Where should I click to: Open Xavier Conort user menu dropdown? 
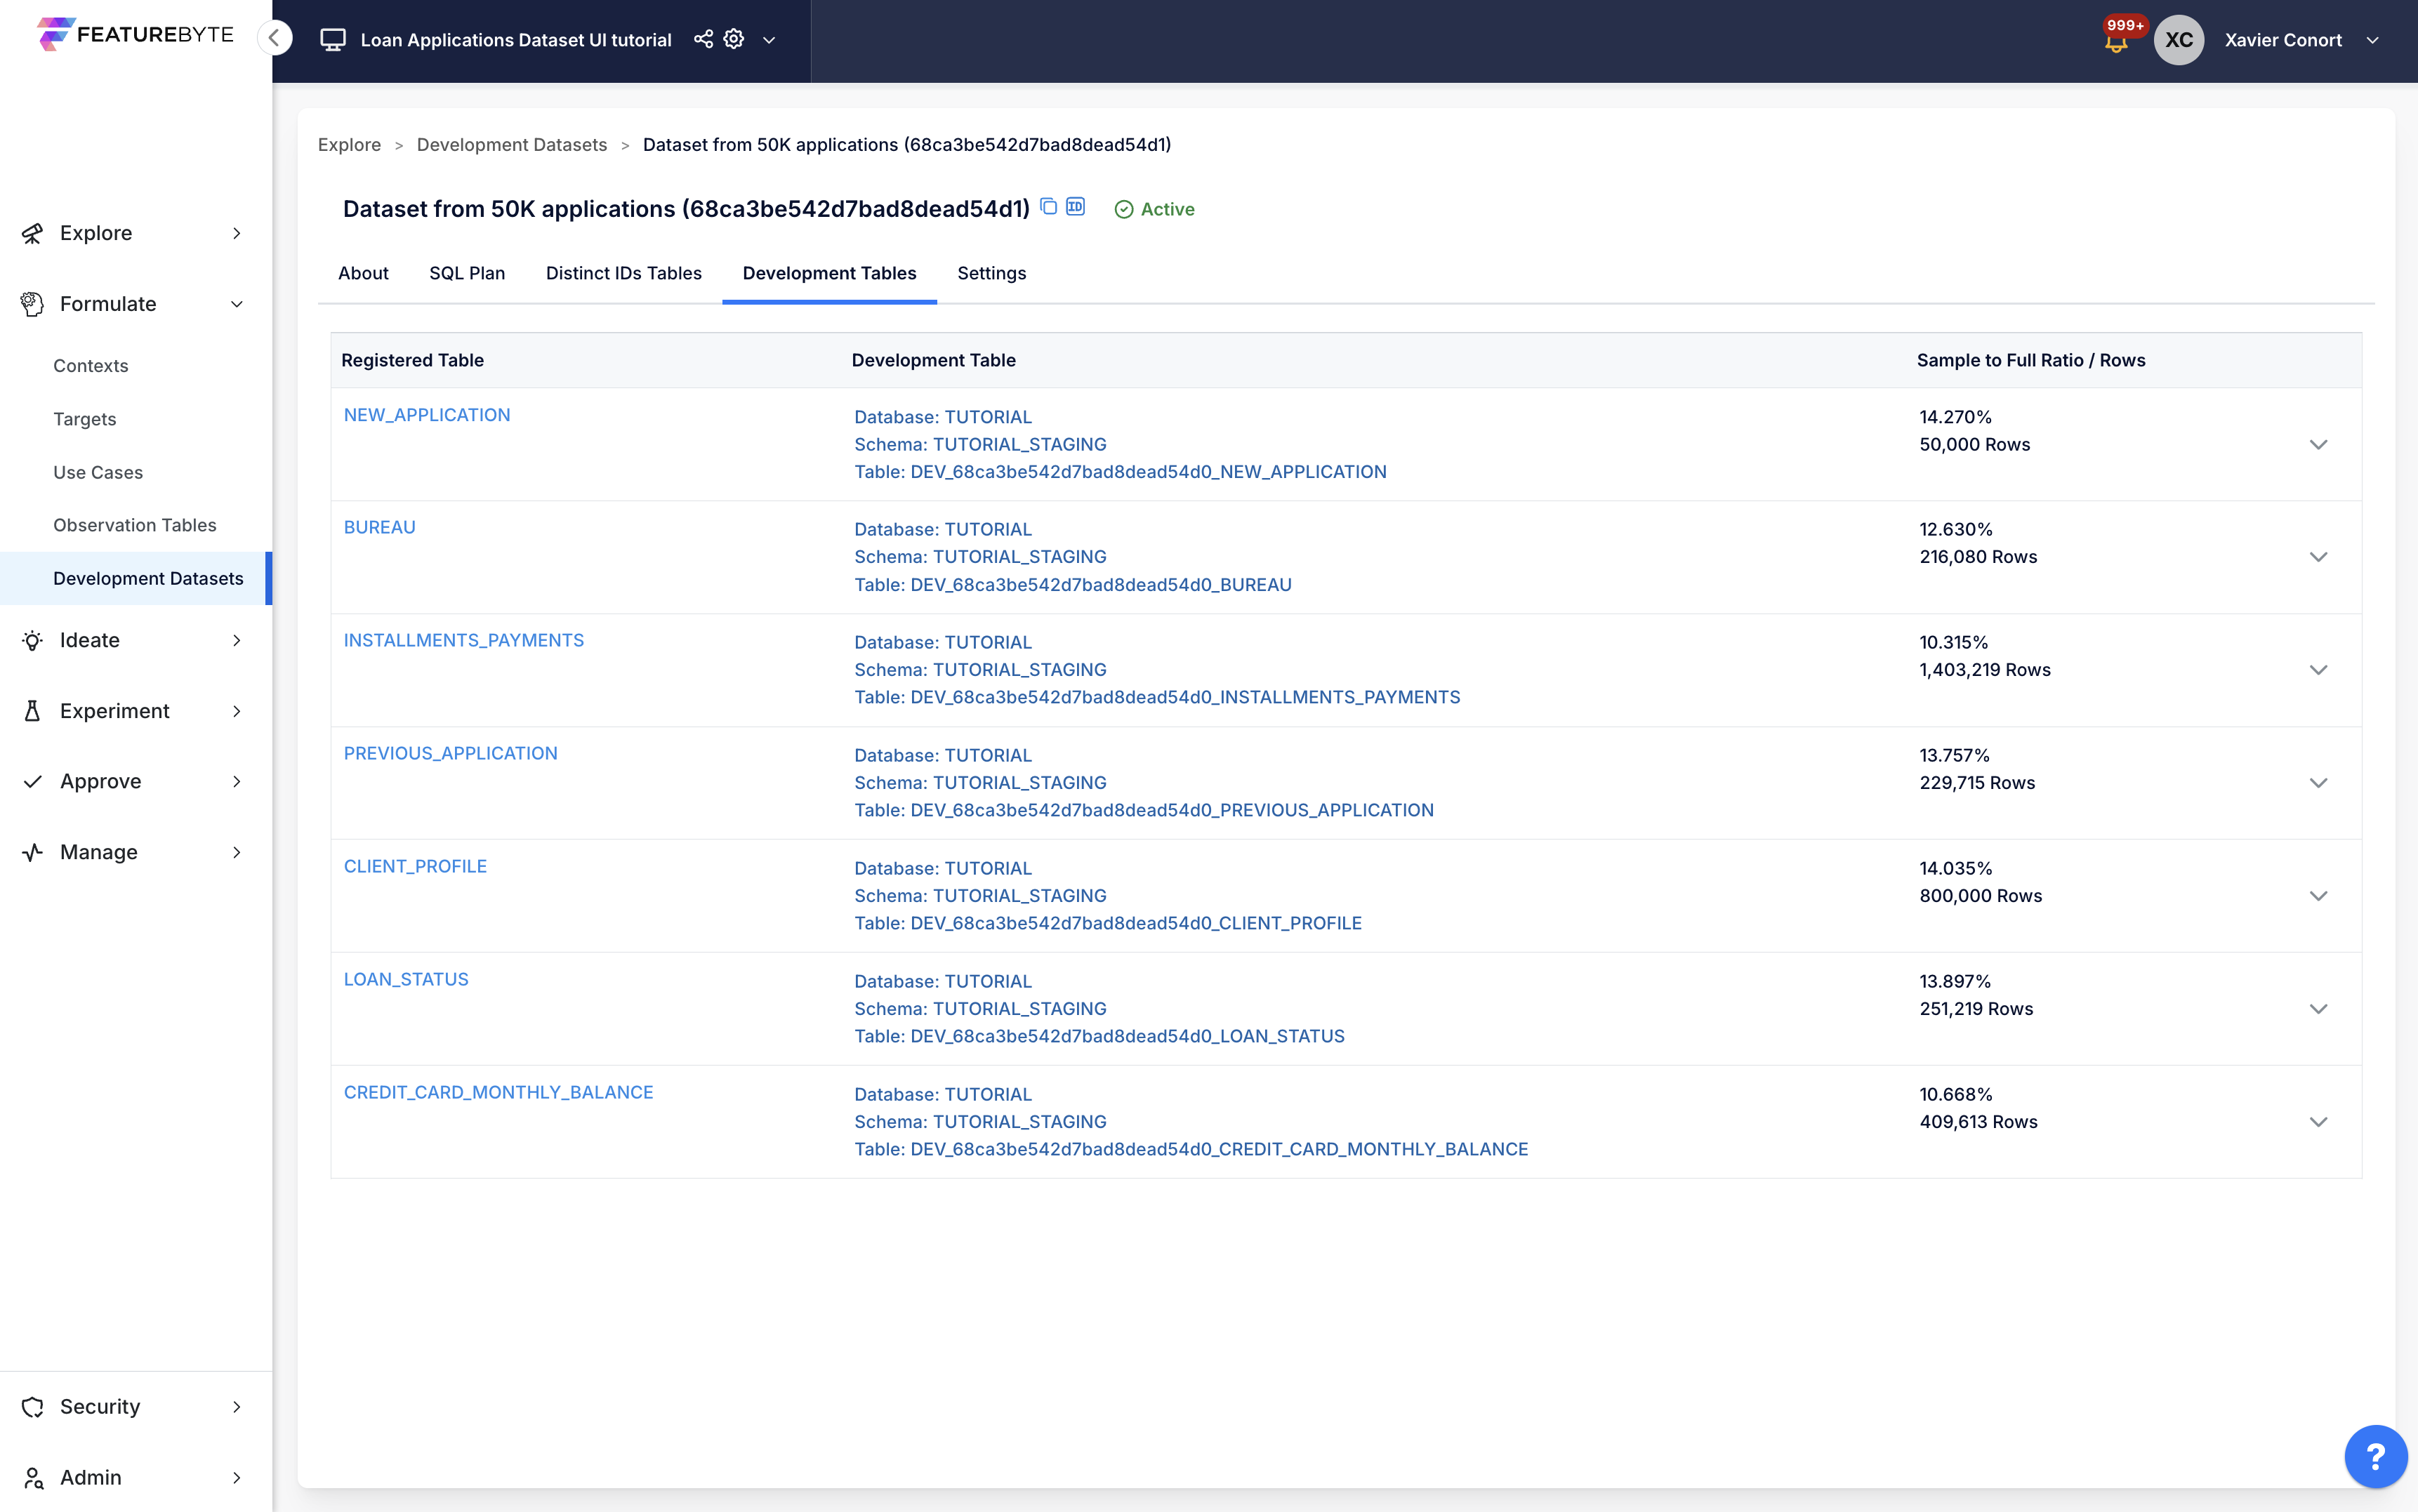coord(2372,40)
